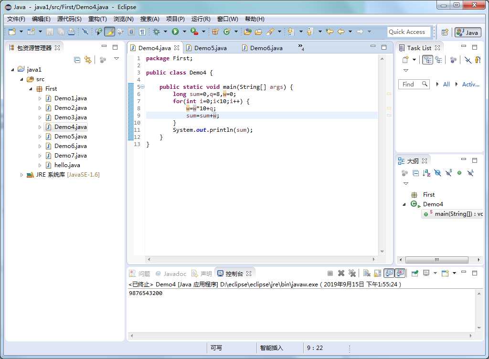
Task: Click the Previous Annotation toolbar icon
Action: (x=310, y=32)
